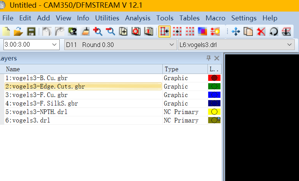This screenshot has width=299, height=181.
Task: Click the Type column header
Action: pos(185,69)
